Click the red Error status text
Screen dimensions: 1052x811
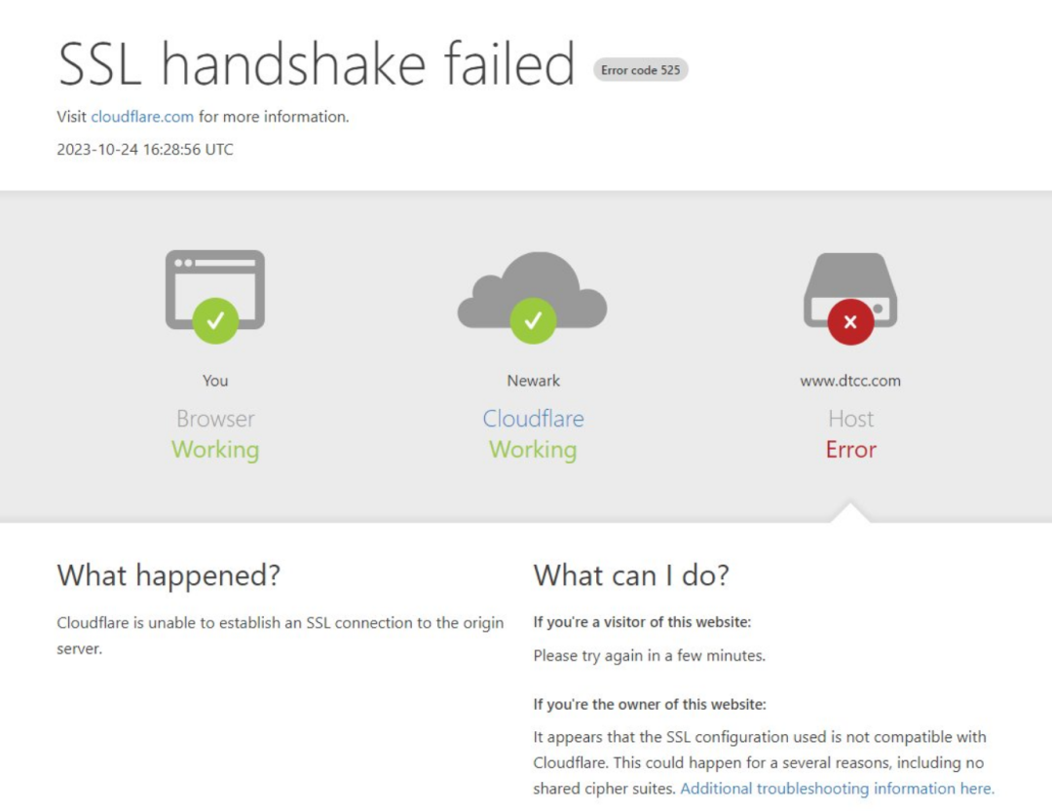click(850, 450)
